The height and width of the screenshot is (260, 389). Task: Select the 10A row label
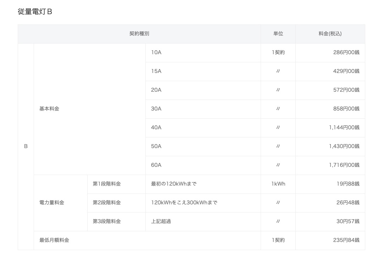click(x=156, y=52)
